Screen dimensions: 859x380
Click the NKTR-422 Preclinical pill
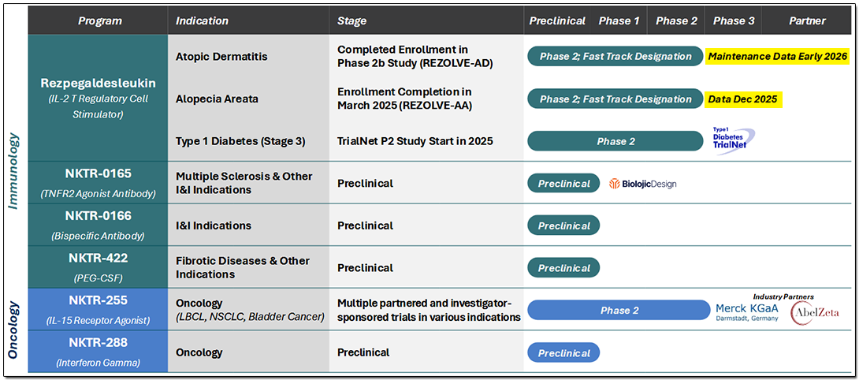point(563,268)
